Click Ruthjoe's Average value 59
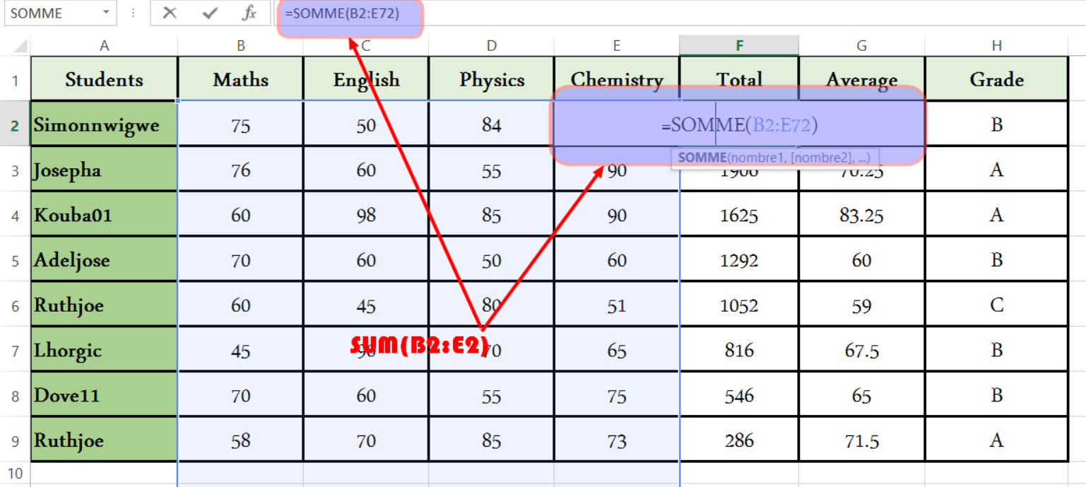Screen dimensions: 1086x487 point(861,305)
